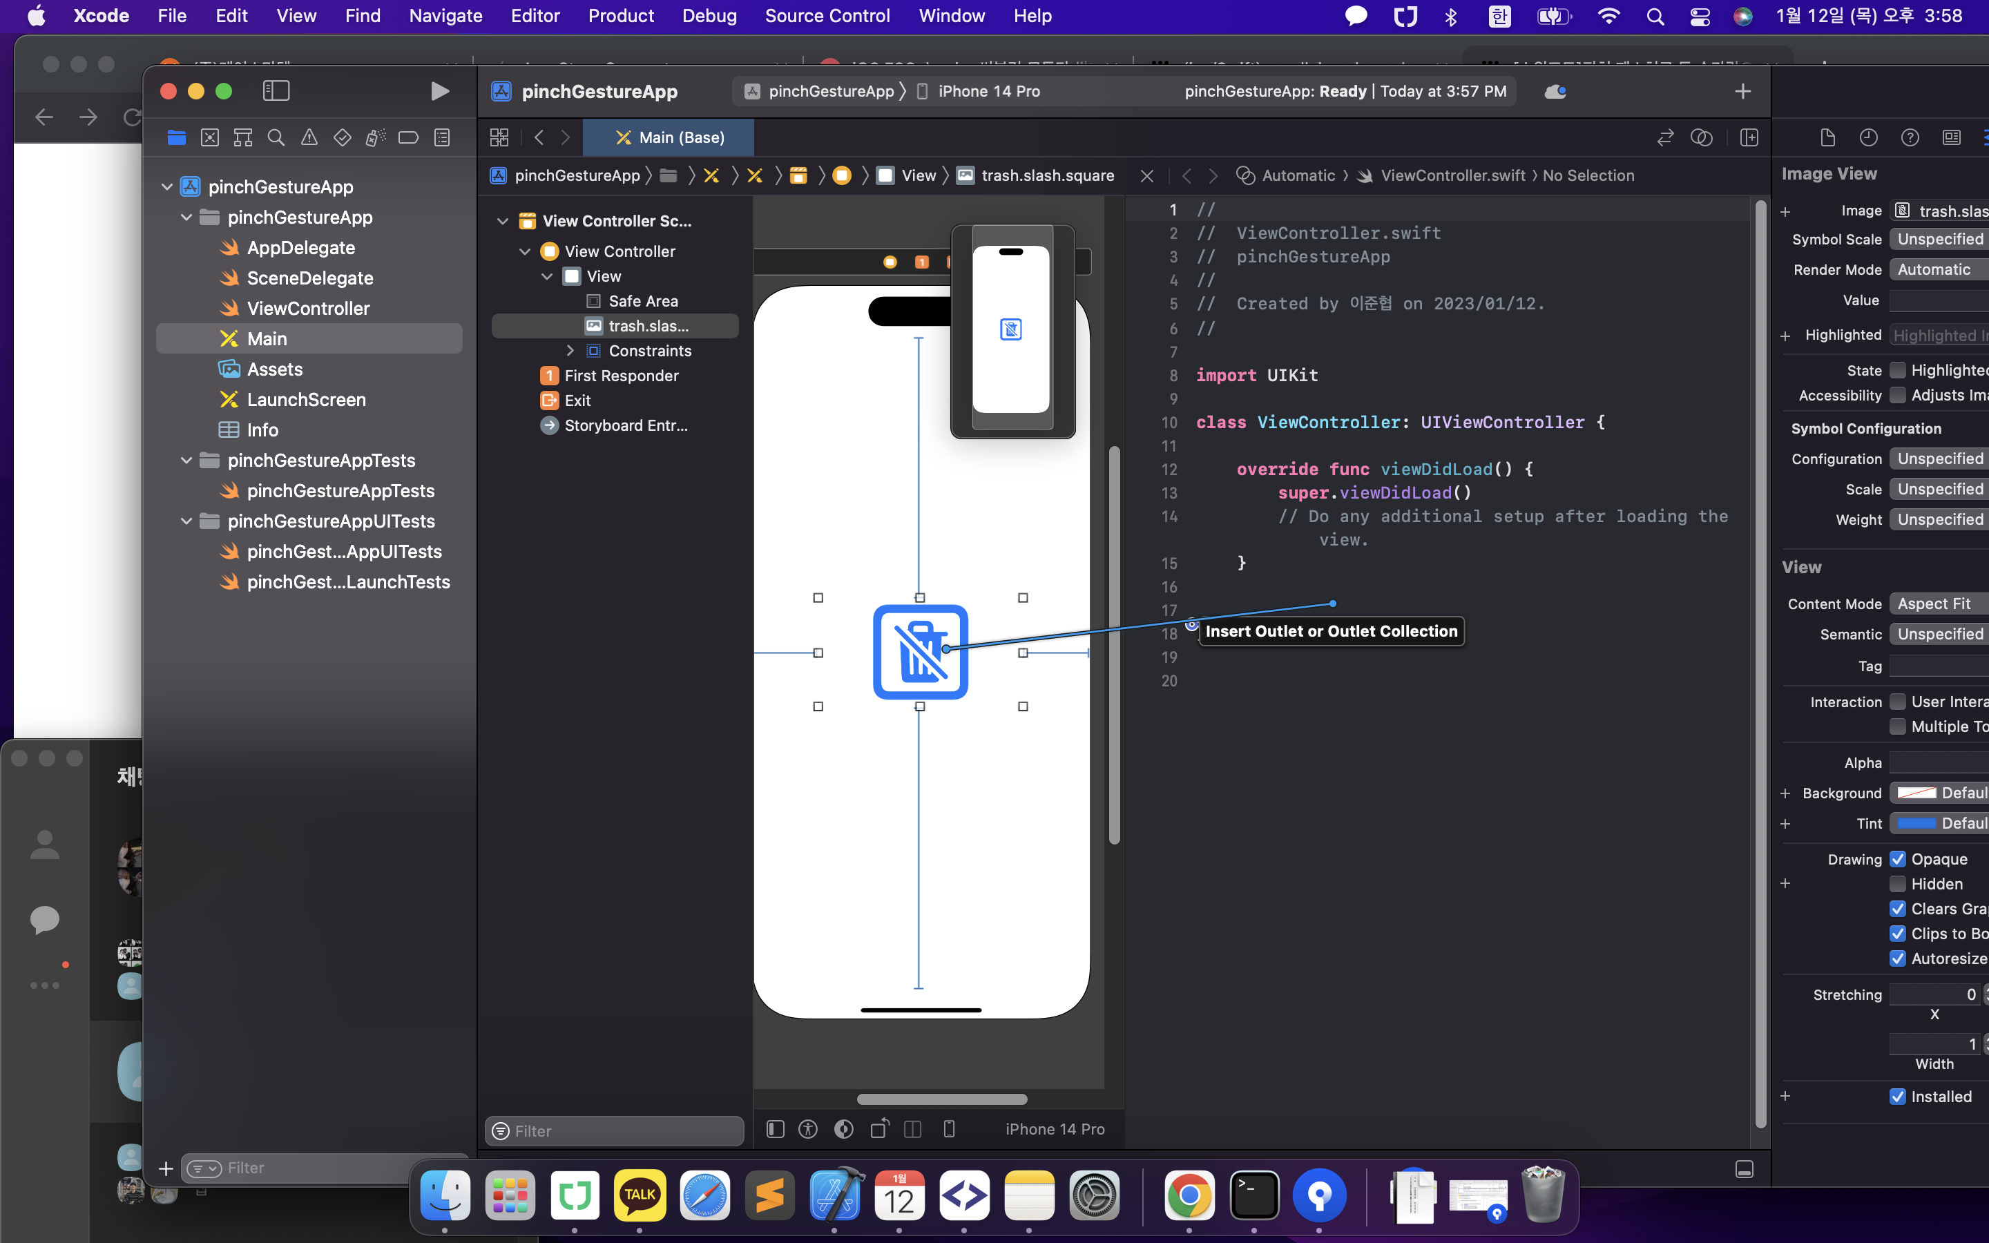This screenshot has height=1243, width=1989.
Task: Expand the Constraints outline item
Action: point(570,351)
